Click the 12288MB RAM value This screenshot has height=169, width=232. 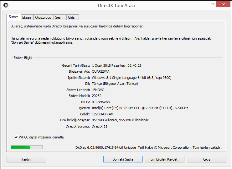tap(103, 114)
